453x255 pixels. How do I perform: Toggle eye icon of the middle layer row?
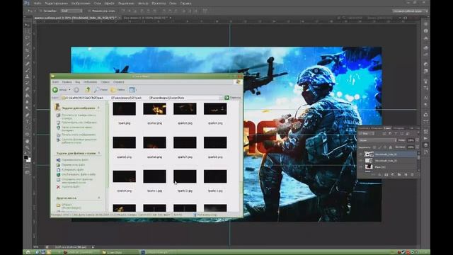360,161
